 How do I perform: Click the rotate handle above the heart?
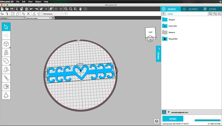80,64
